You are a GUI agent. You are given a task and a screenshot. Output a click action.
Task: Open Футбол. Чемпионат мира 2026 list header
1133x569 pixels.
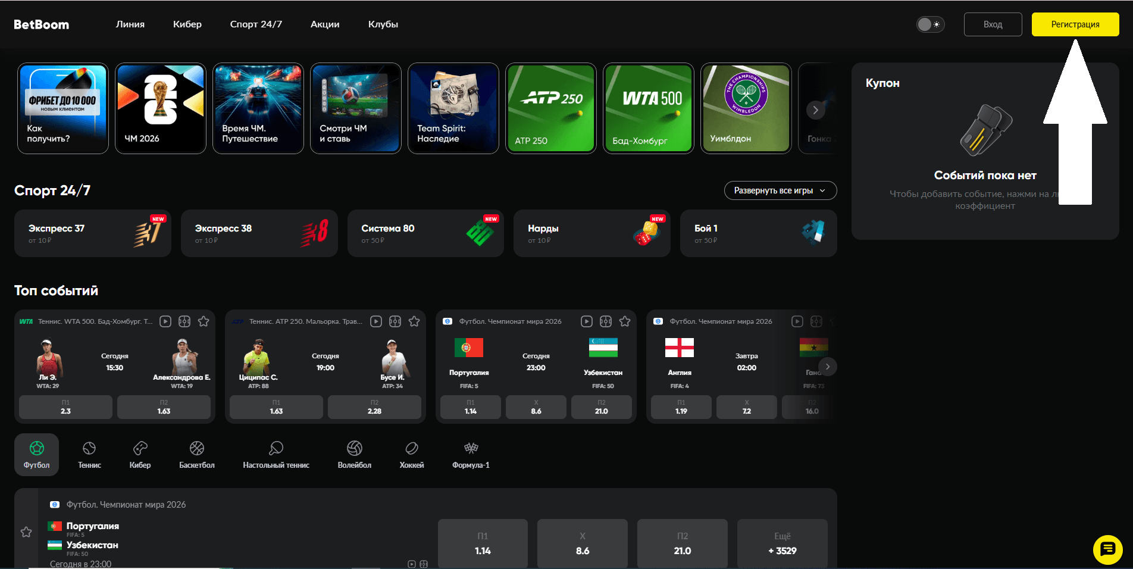tap(126, 505)
